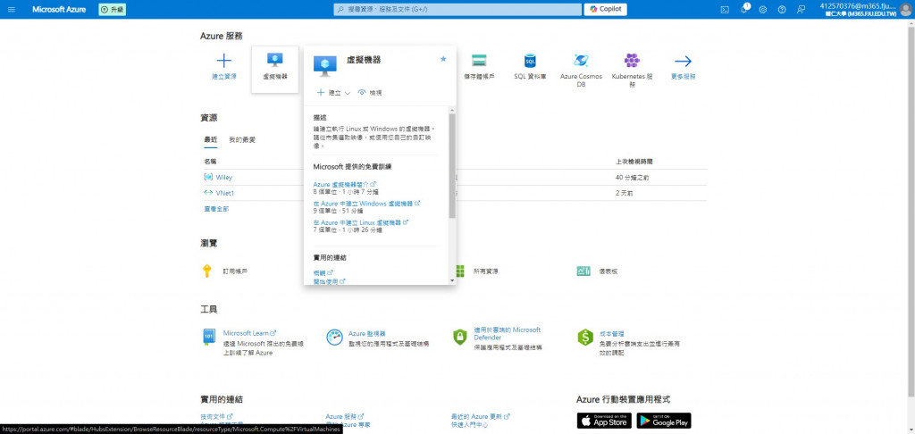Screen dimensions: 915x434
Task: Switch to the 我的最愛 tab
Action: click(x=241, y=139)
